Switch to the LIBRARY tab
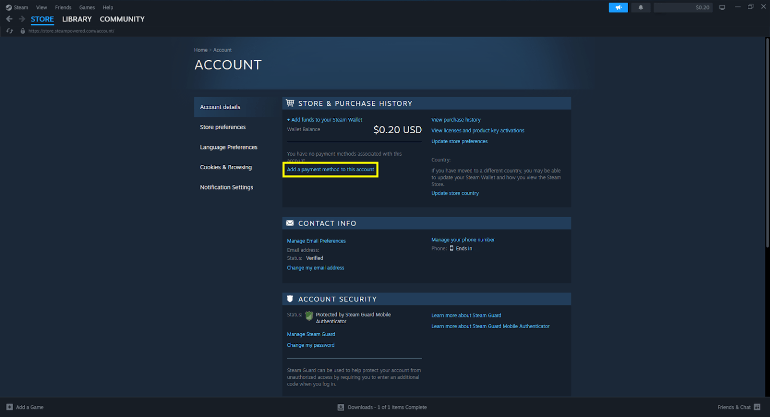The image size is (770, 417). pyautogui.click(x=77, y=19)
